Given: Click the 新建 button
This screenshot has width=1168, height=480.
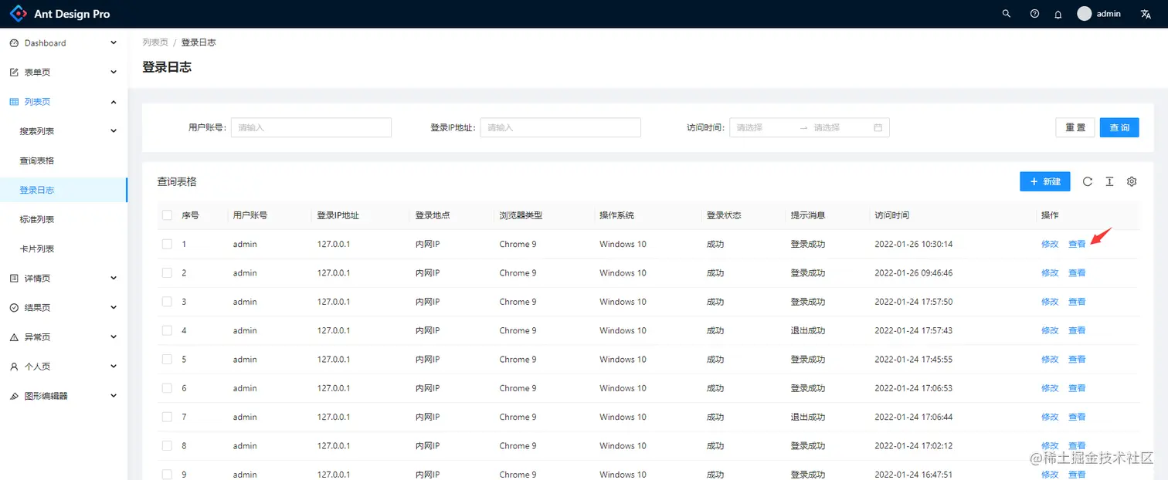Looking at the screenshot, I should coord(1045,181).
